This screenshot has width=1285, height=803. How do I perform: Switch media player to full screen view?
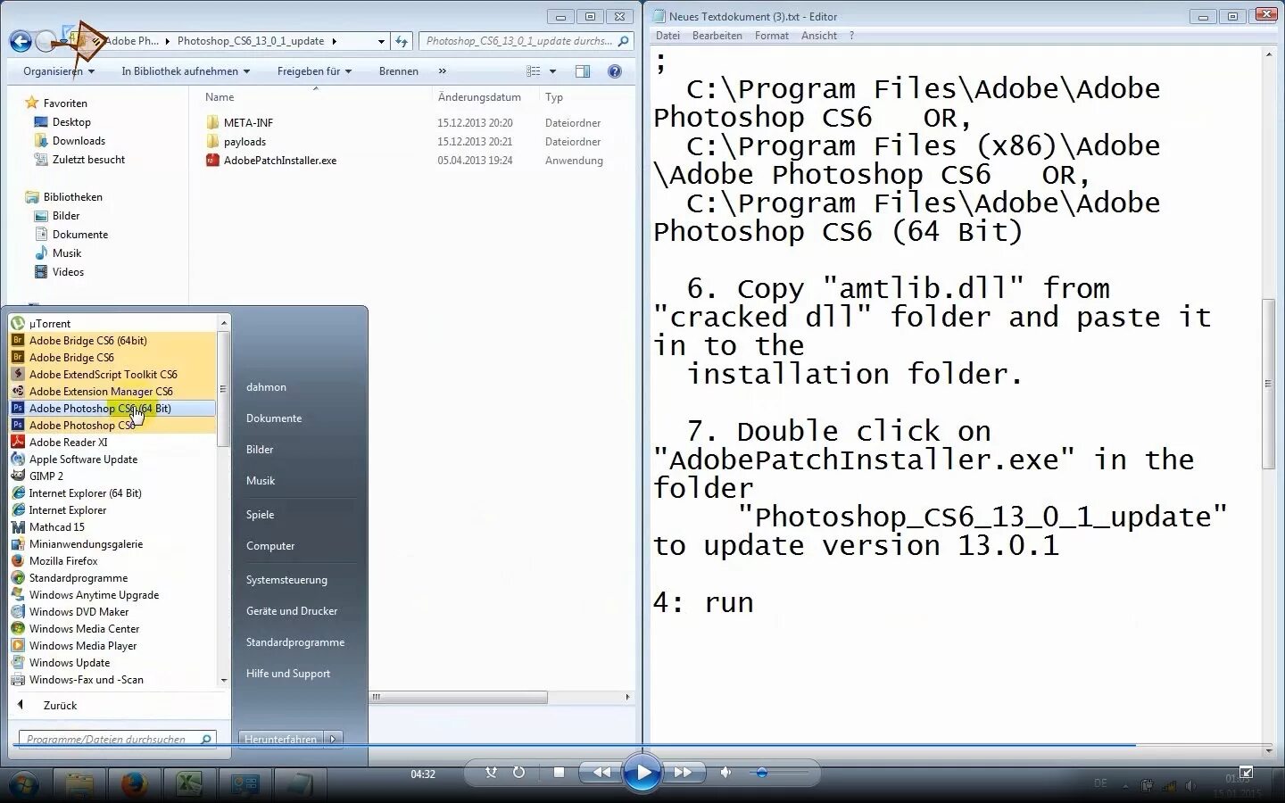[x=1247, y=772]
